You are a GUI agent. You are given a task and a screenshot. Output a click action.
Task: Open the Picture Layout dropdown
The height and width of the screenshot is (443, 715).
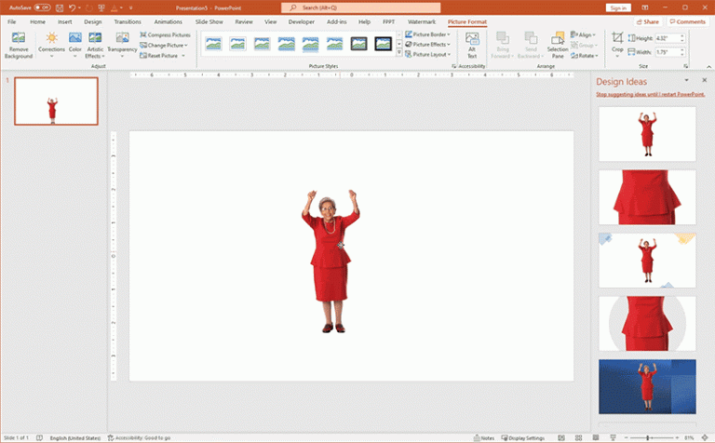tap(427, 55)
